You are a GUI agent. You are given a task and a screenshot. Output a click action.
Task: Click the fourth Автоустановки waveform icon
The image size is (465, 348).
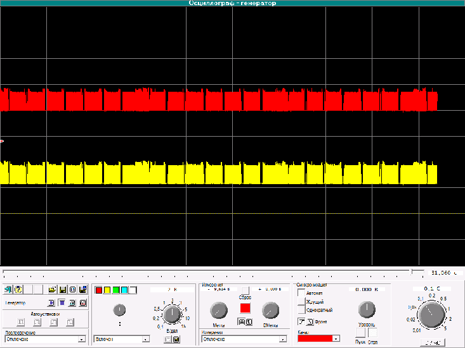tap(70, 322)
